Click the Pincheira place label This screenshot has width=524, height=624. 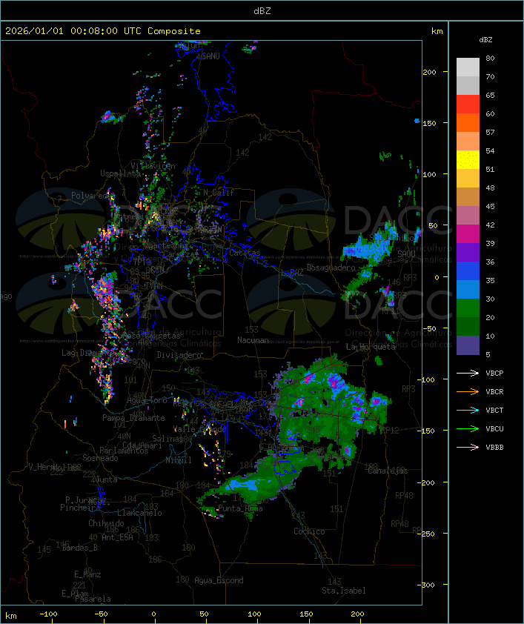(x=80, y=508)
